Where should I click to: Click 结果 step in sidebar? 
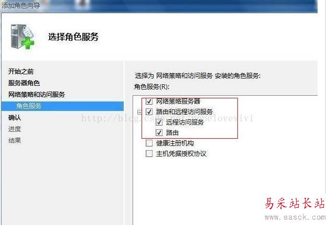(x=15, y=141)
